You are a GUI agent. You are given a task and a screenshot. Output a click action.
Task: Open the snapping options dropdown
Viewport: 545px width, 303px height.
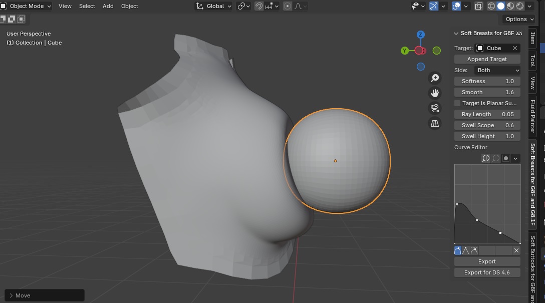272,6
